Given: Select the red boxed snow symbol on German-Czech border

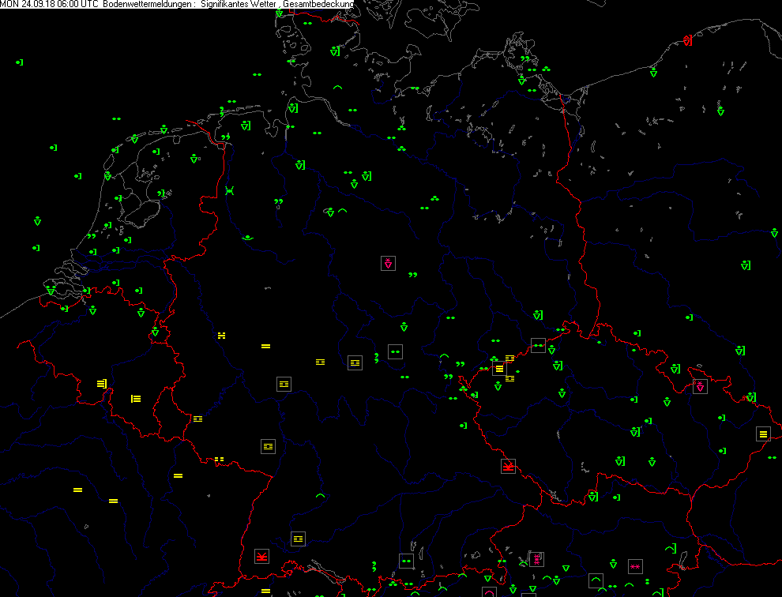Looking at the screenshot, I should [x=508, y=466].
